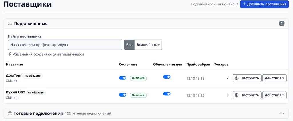Select the Включённые filter
293x121 pixels.
(x=148, y=45)
